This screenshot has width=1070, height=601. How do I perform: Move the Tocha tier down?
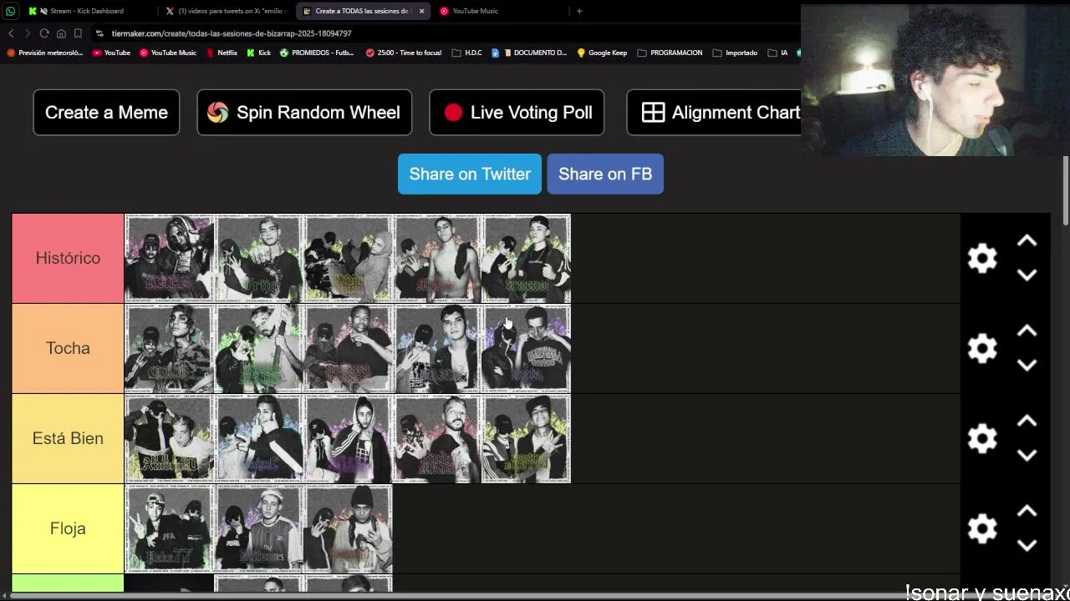point(1027,365)
